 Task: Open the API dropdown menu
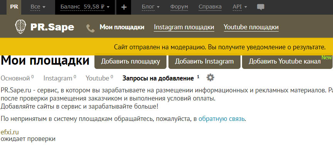point(240,7)
